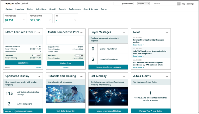
Task: Open the Reports menu
Action: tap(63, 9)
